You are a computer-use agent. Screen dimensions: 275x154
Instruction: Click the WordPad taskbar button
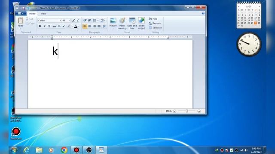[101, 150]
